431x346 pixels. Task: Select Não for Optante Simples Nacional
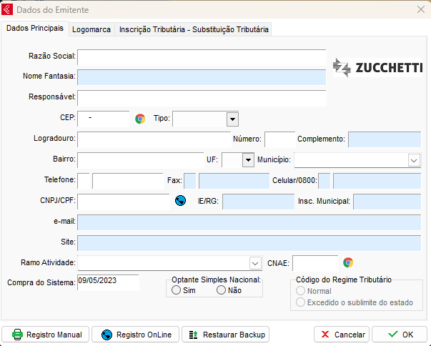click(x=221, y=290)
